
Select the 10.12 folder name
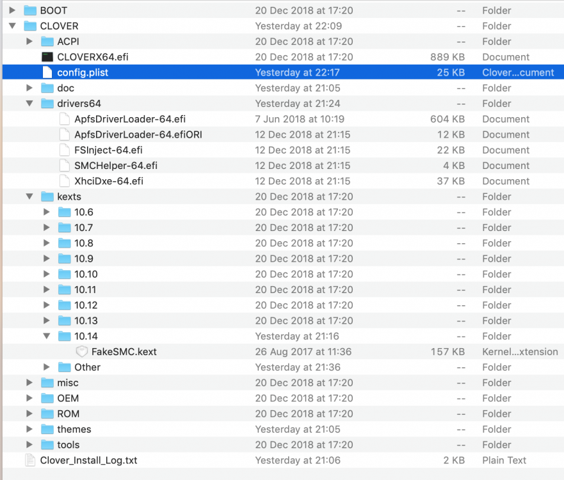click(x=86, y=305)
